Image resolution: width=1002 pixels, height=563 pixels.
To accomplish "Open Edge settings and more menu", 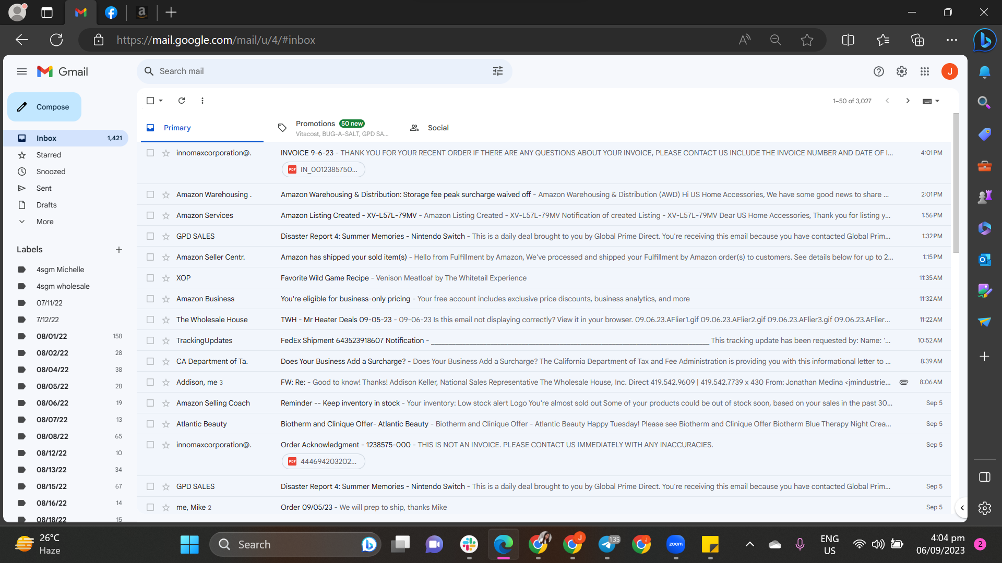I will [951, 40].
